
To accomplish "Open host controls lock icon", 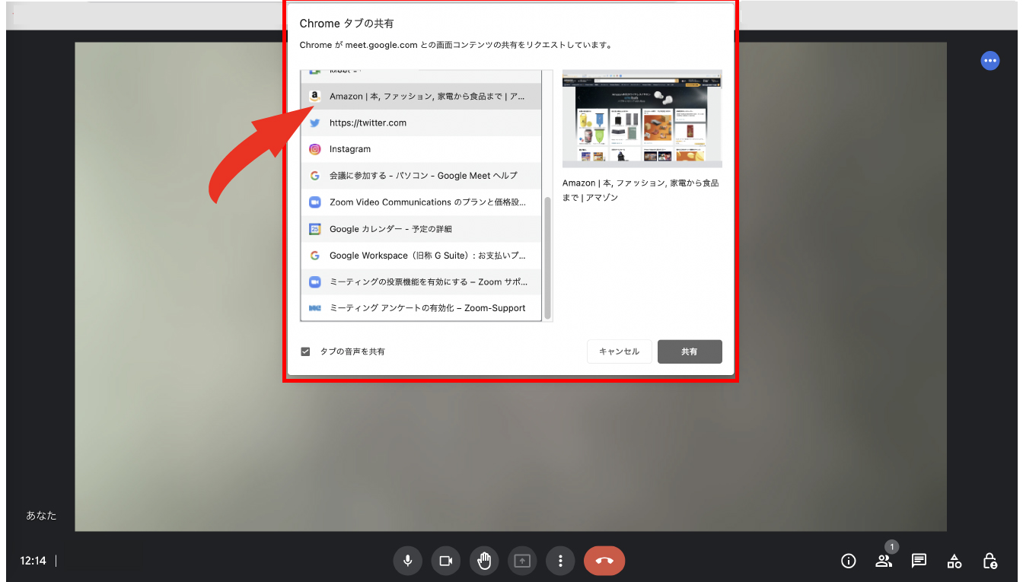I will 990,561.
